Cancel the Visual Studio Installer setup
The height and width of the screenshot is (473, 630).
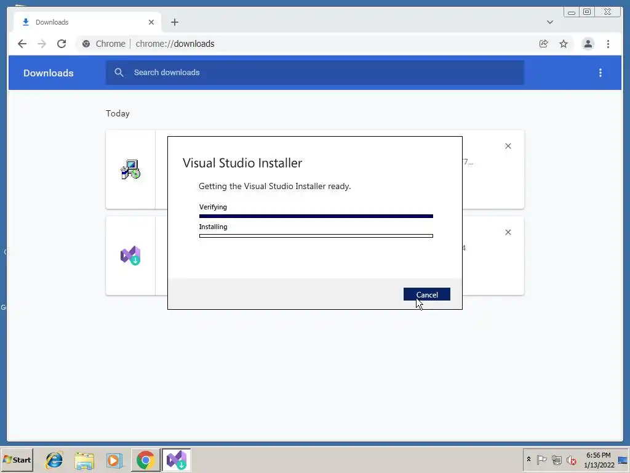427,294
